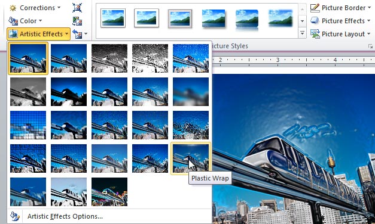Viewport: 375px width, 224px height.
Task: Collapse the Artistic Effects dropdown button
Action: pyautogui.click(x=39, y=34)
